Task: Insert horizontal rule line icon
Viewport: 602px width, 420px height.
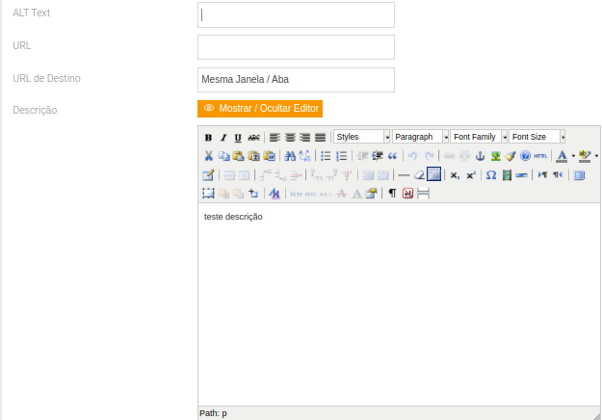Action: click(x=404, y=175)
